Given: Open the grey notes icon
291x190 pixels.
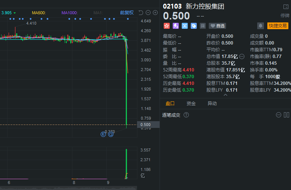Looking at the screenshot, I should click(x=203, y=26).
